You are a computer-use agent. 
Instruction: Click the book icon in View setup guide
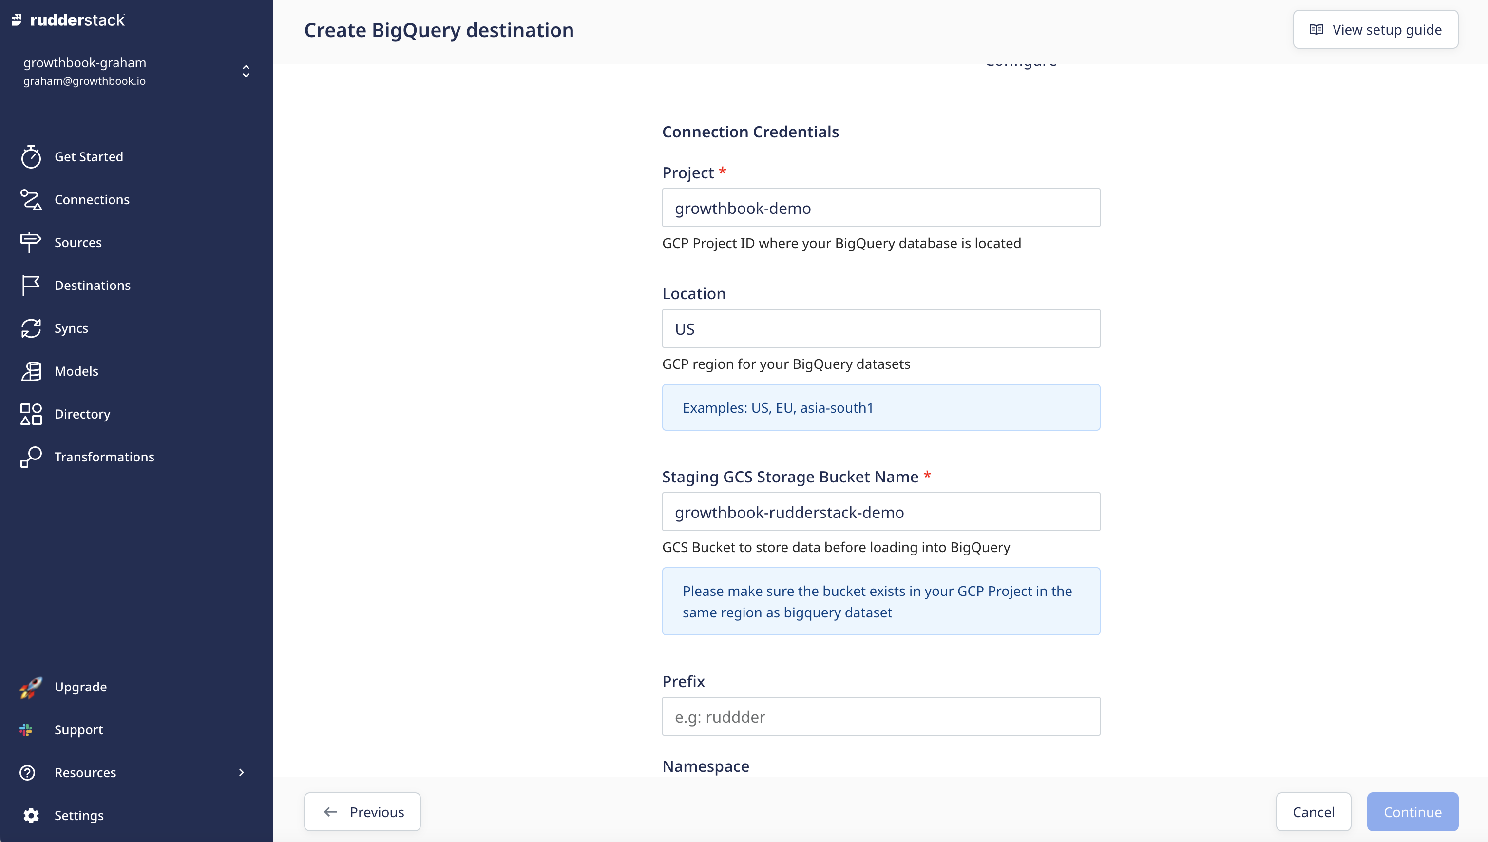pos(1316,30)
